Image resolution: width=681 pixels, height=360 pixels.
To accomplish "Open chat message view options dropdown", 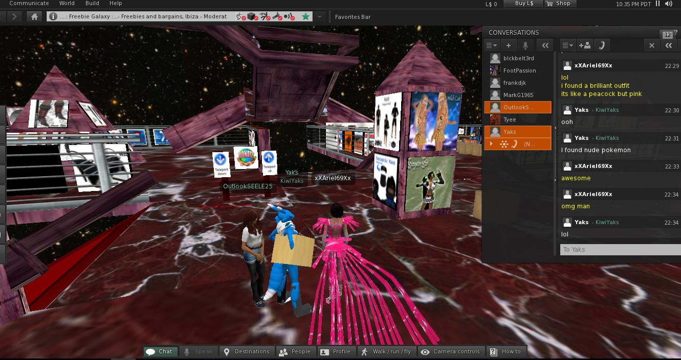I will [567, 45].
